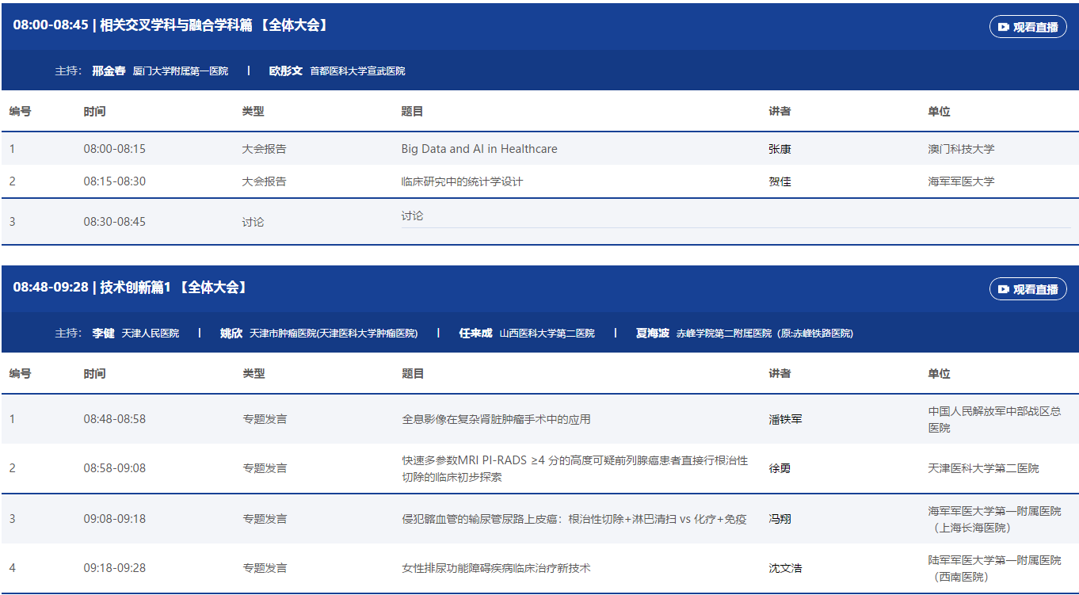Select moderator 邢金春 in first session
1079x595 pixels.
tap(109, 71)
